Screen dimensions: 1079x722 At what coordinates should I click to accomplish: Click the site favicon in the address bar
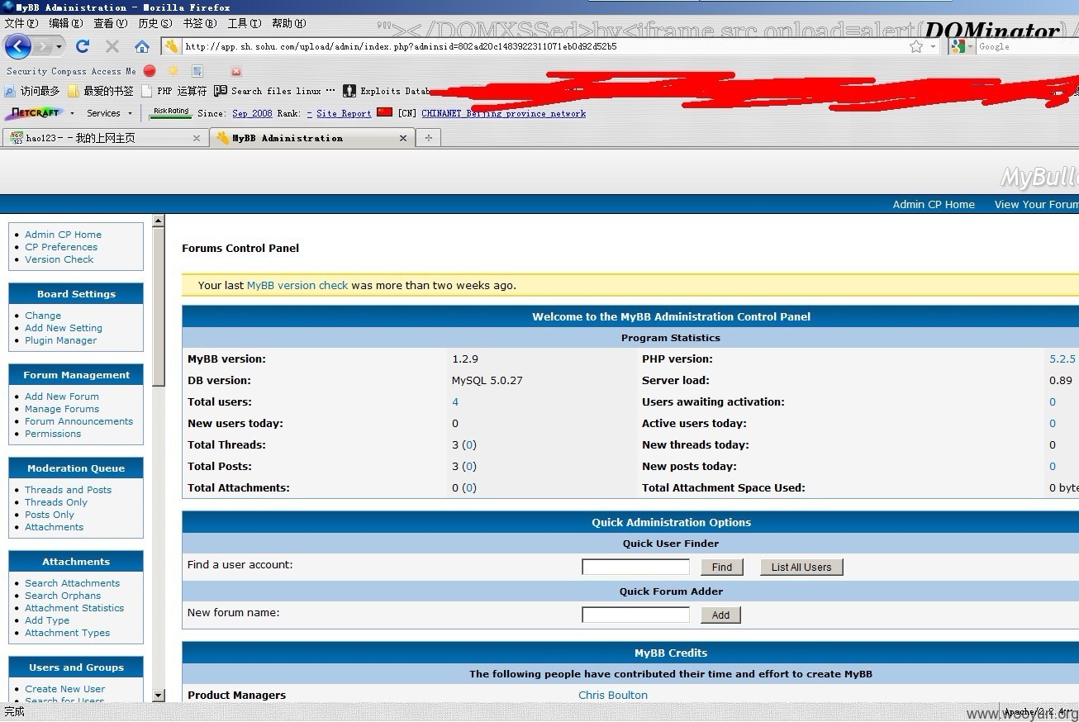click(x=171, y=46)
